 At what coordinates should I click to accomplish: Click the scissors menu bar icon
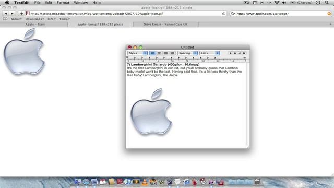pos(262,3)
